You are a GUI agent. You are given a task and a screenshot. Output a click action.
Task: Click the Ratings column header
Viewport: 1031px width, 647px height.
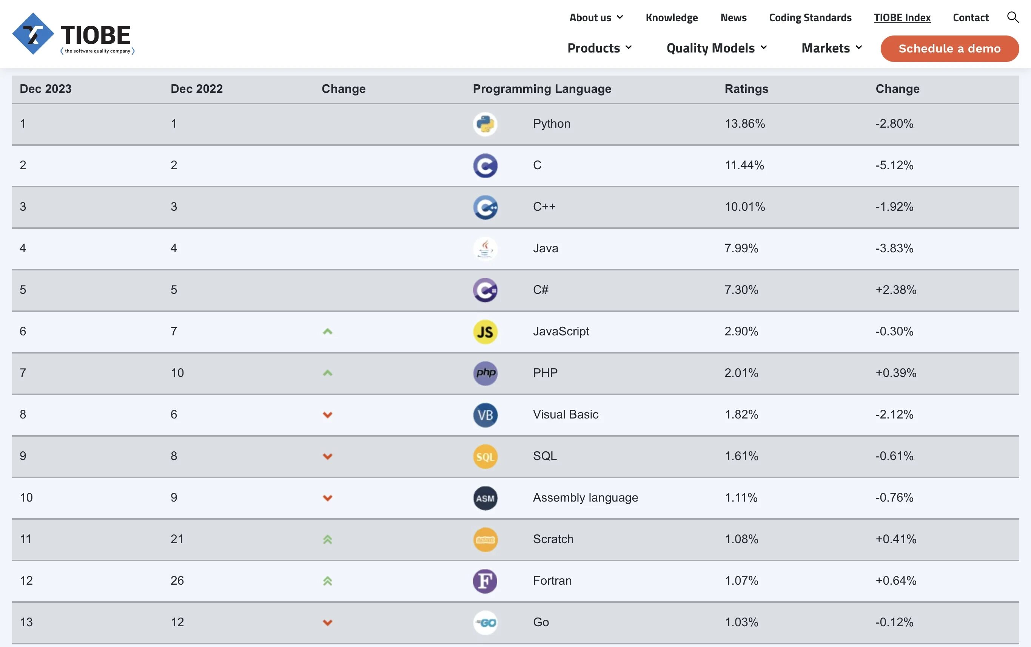coord(746,89)
